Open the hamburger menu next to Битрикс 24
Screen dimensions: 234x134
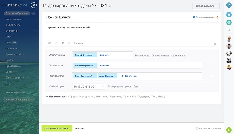coord(3,5)
